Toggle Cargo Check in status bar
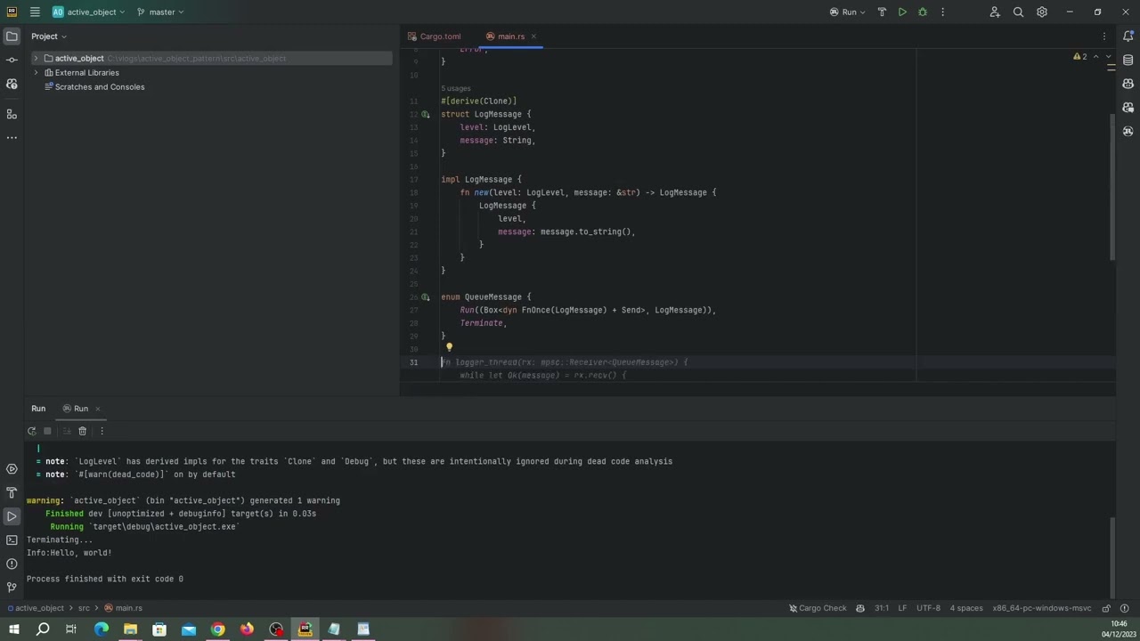 [x=818, y=608]
